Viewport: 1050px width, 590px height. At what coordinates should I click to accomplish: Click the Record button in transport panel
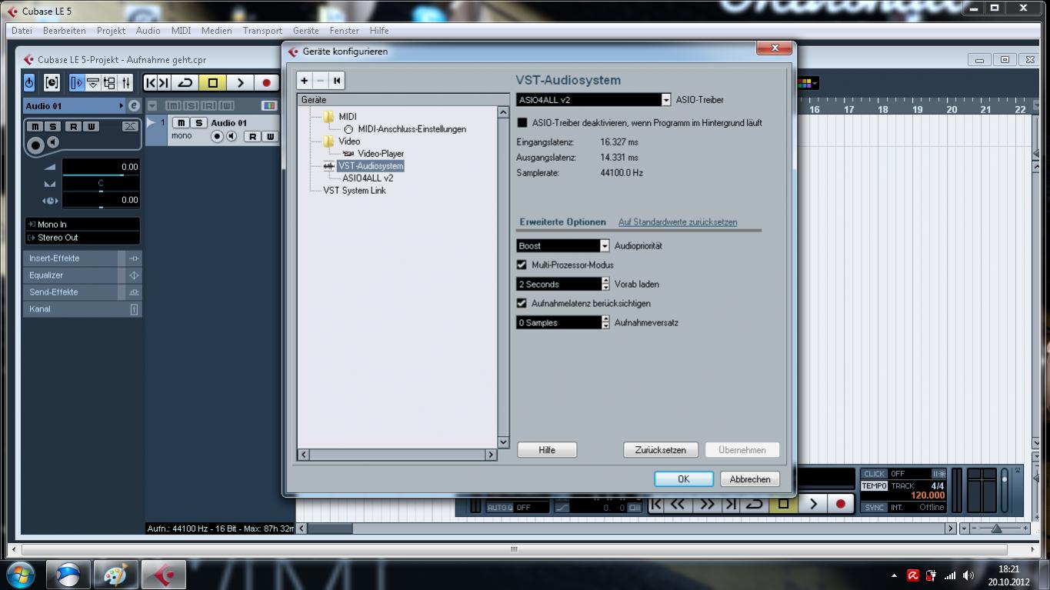[840, 504]
